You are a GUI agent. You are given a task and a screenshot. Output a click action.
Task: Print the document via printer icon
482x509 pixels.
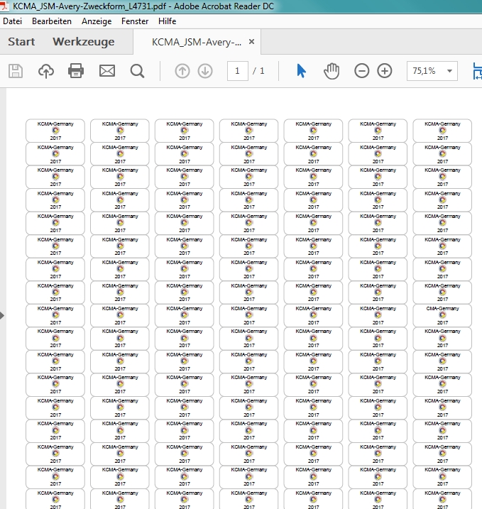coord(76,71)
